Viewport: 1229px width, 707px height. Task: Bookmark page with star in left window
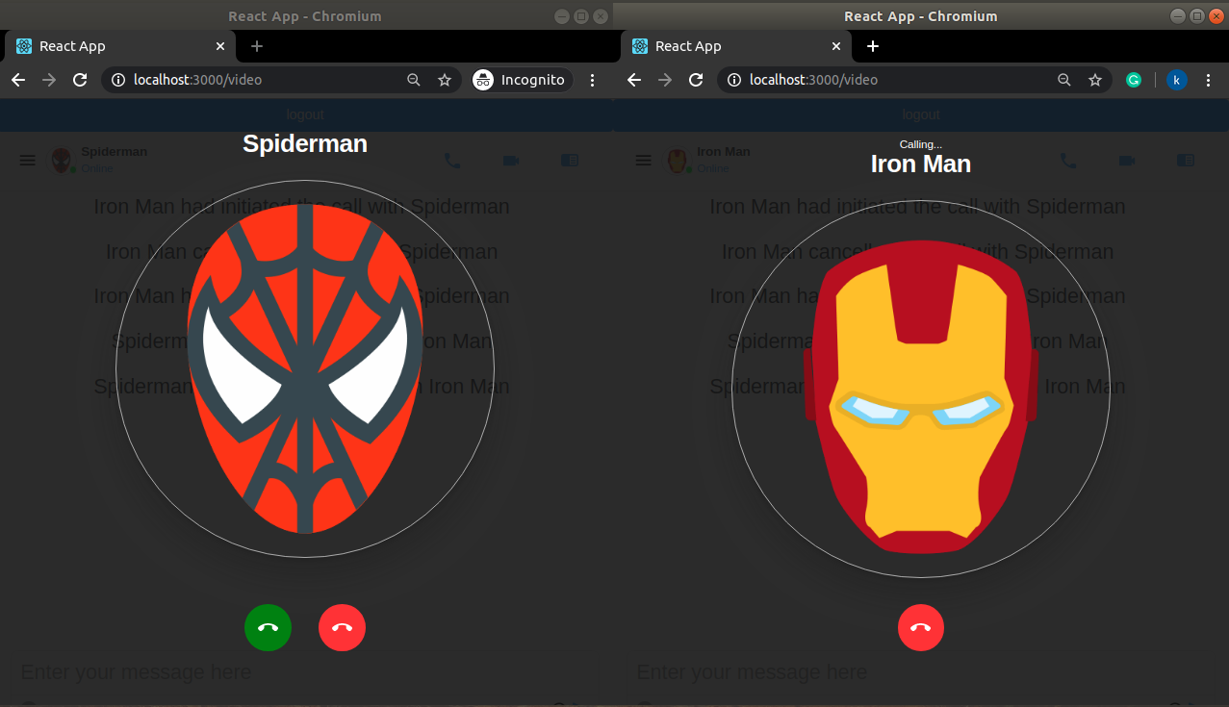(445, 80)
